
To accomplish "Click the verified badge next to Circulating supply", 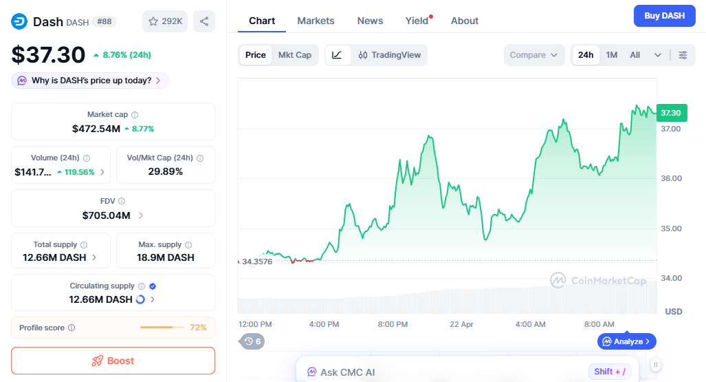I will pyautogui.click(x=153, y=286).
